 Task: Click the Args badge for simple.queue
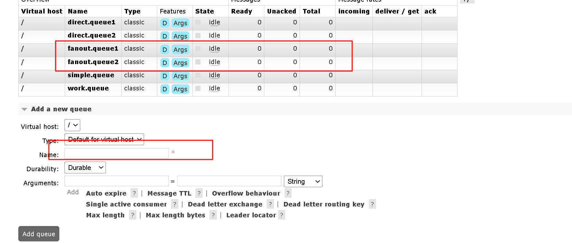pos(180,76)
